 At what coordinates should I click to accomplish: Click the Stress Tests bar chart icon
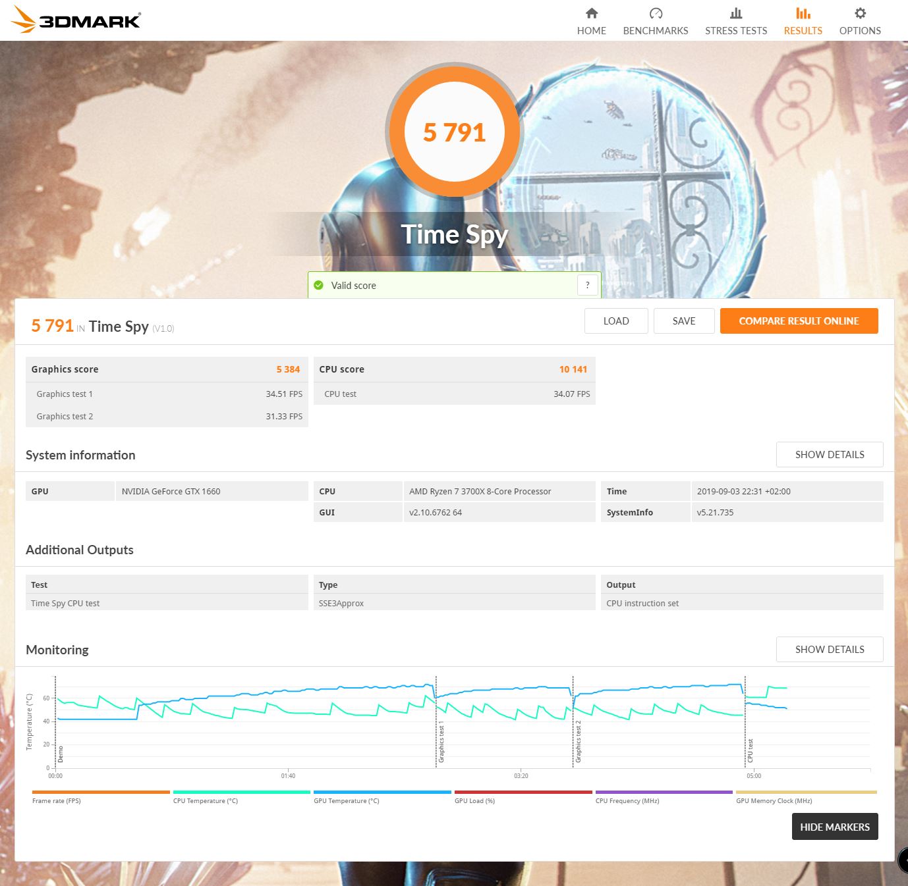point(736,13)
